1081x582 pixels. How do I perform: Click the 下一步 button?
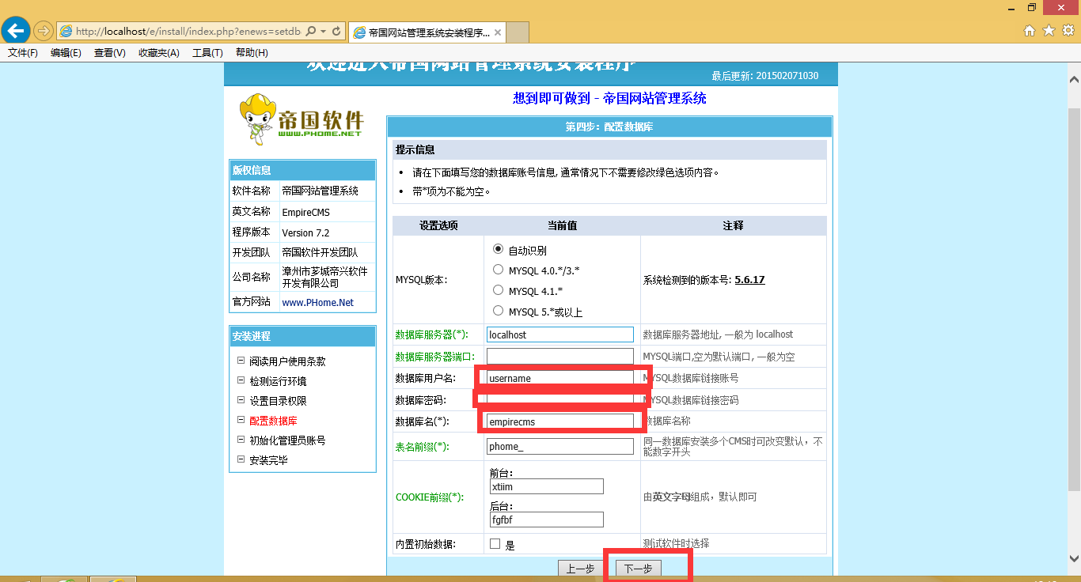(638, 569)
